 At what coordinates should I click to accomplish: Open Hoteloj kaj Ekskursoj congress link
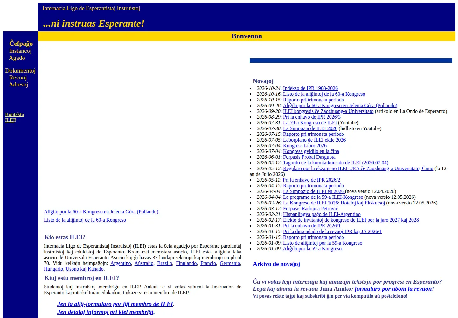click(x=334, y=203)
